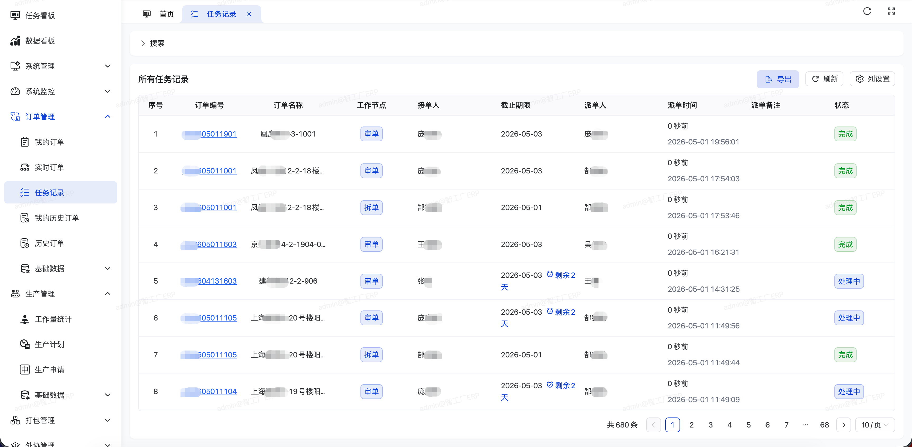Click the 实时订单 icon
Viewport: 912px width, 447px height.
click(x=25, y=167)
